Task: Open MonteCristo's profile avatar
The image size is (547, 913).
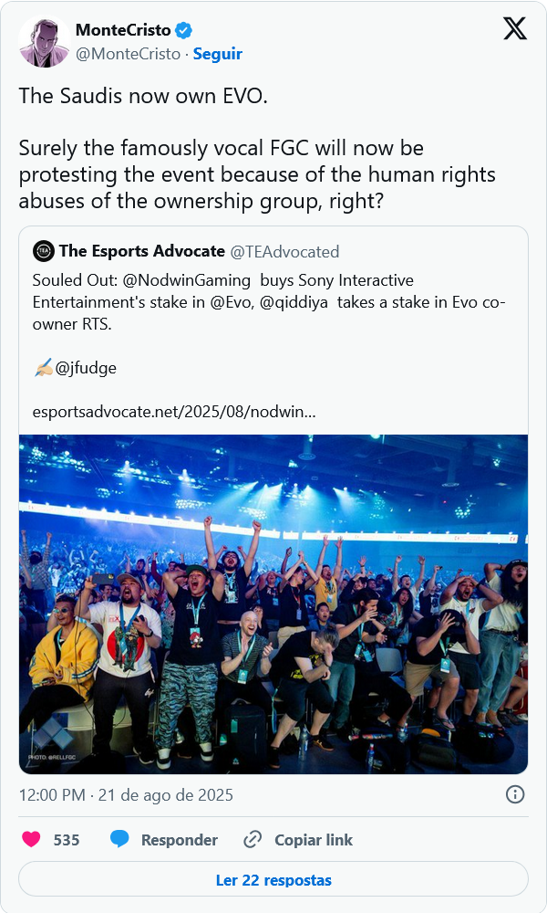Action: [x=44, y=42]
